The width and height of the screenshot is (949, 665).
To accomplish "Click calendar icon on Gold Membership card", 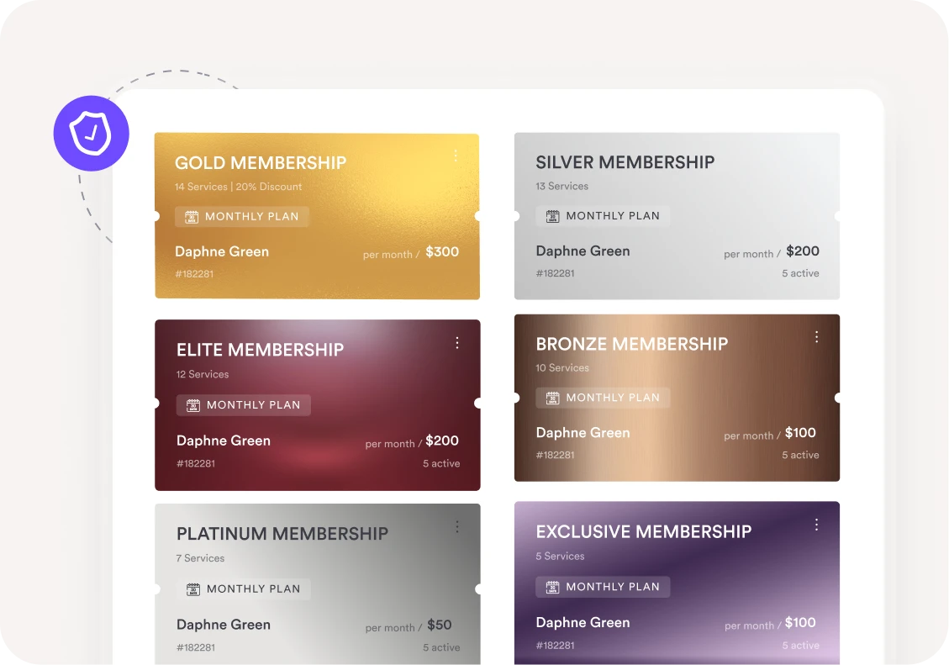I will click(x=192, y=217).
